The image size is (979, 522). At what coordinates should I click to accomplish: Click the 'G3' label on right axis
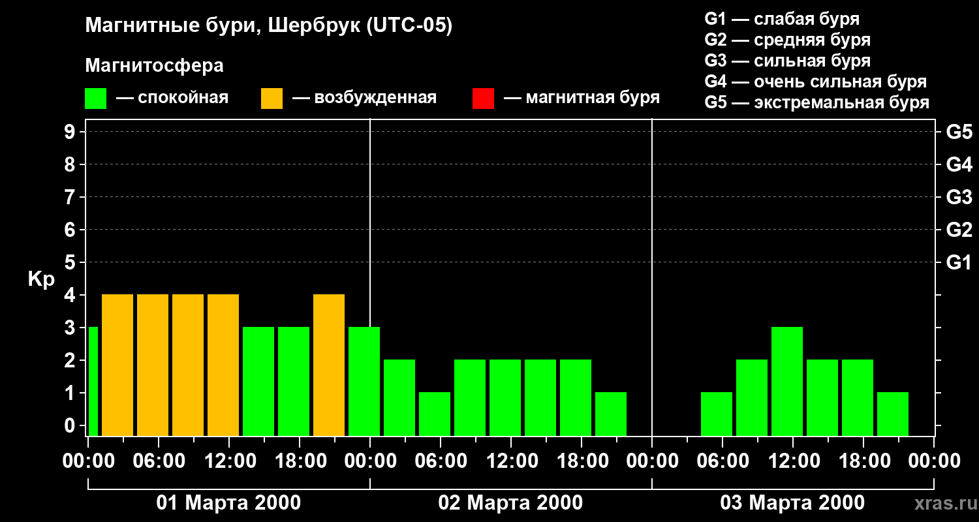coord(959,197)
